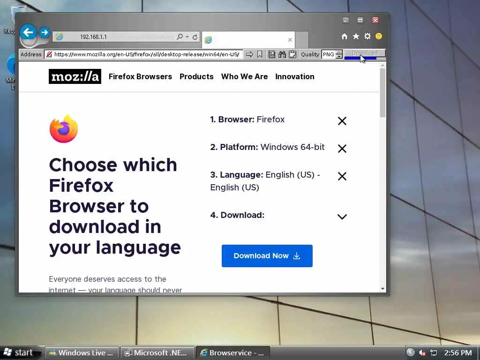Click the crossed-out pencil icon in Address field
Viewport: 480px width, 360px height.
49,54
